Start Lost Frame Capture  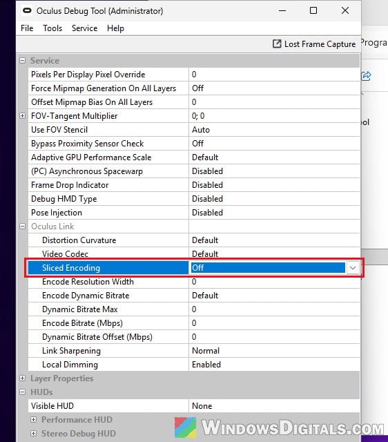click(x=314, y=44)
